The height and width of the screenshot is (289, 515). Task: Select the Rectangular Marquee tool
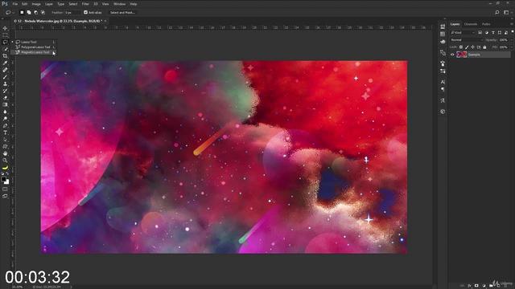pos(5,35)
